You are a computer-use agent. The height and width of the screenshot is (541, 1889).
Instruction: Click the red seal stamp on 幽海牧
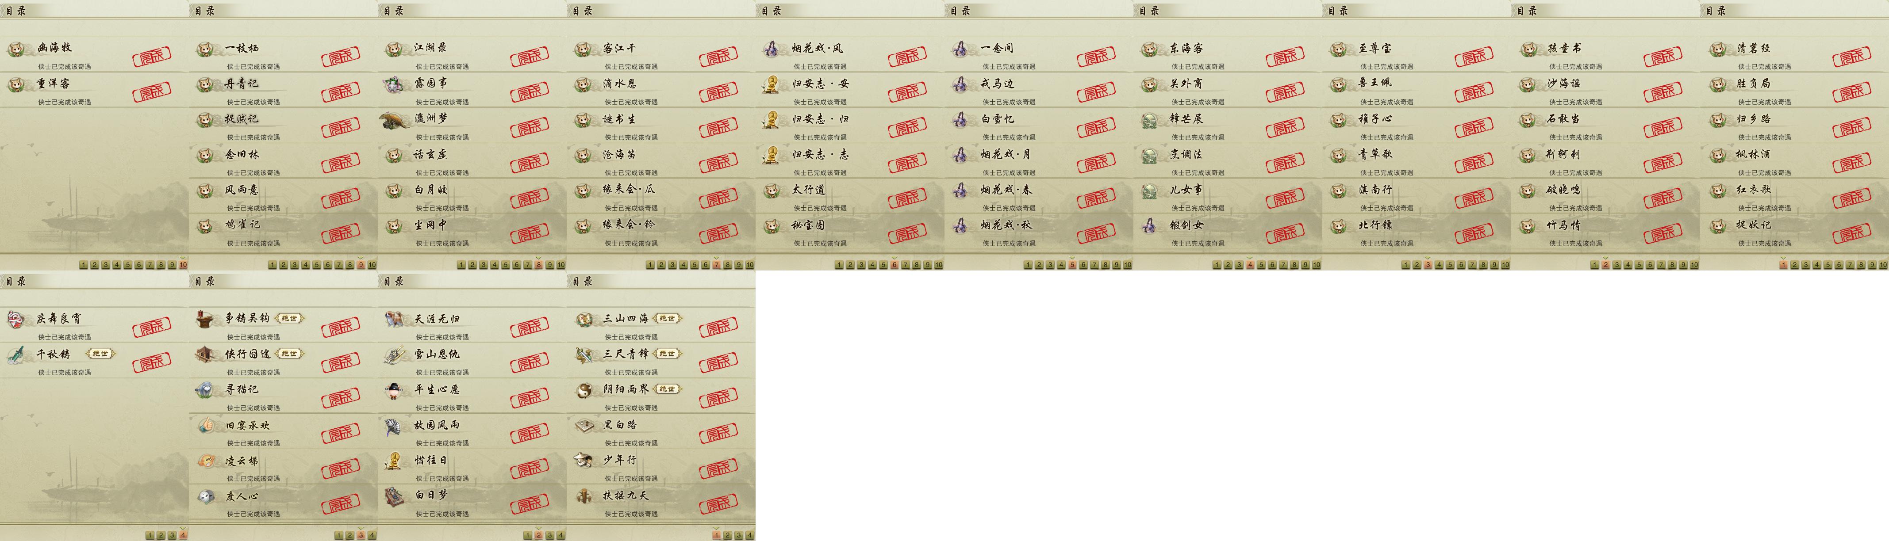(x=152, y=57)
